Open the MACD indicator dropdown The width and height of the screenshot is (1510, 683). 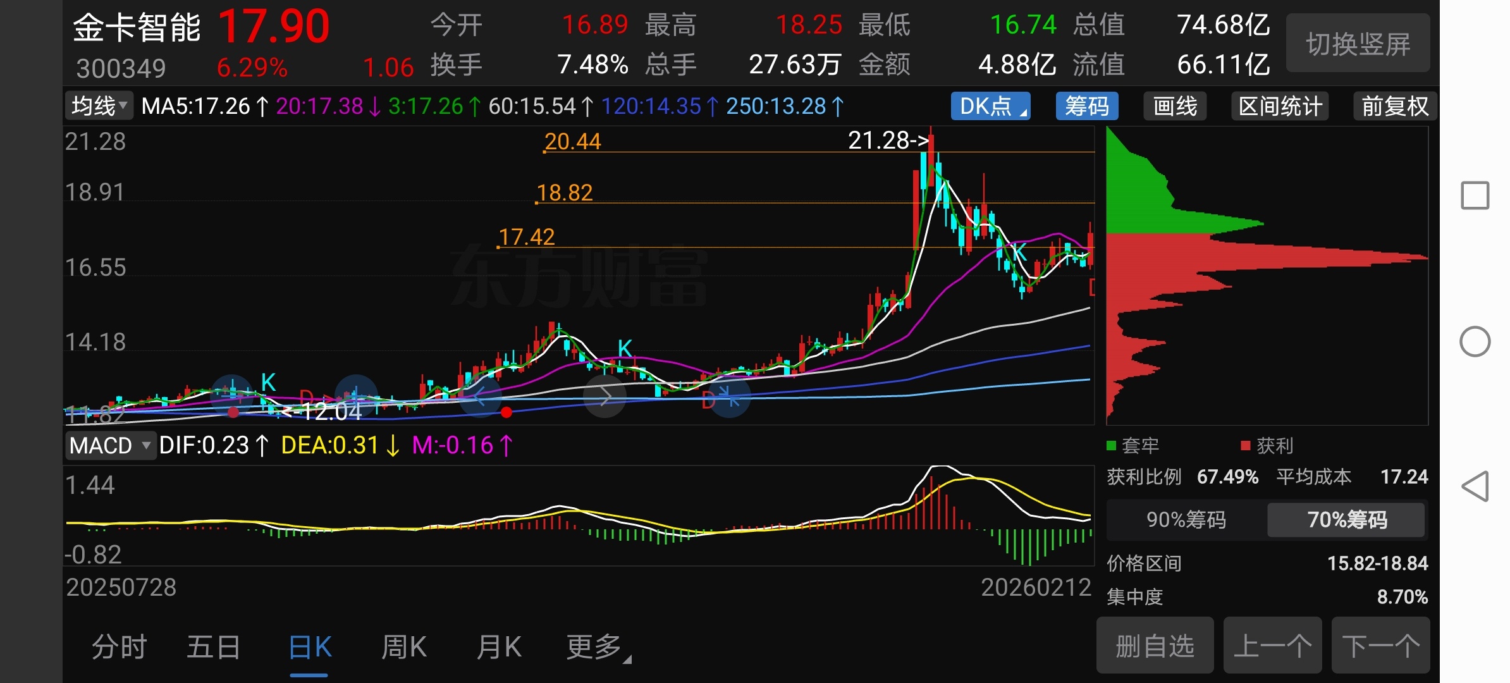pos(110,446)
